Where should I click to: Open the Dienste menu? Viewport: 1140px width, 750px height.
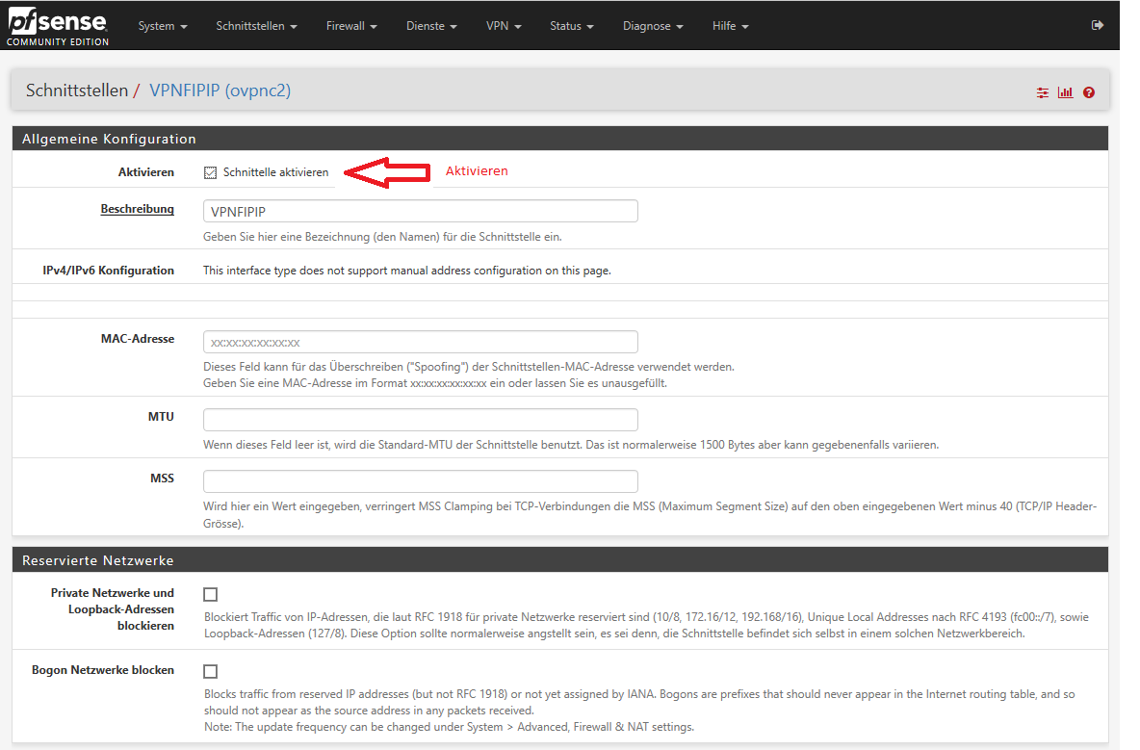pos(431,26)
